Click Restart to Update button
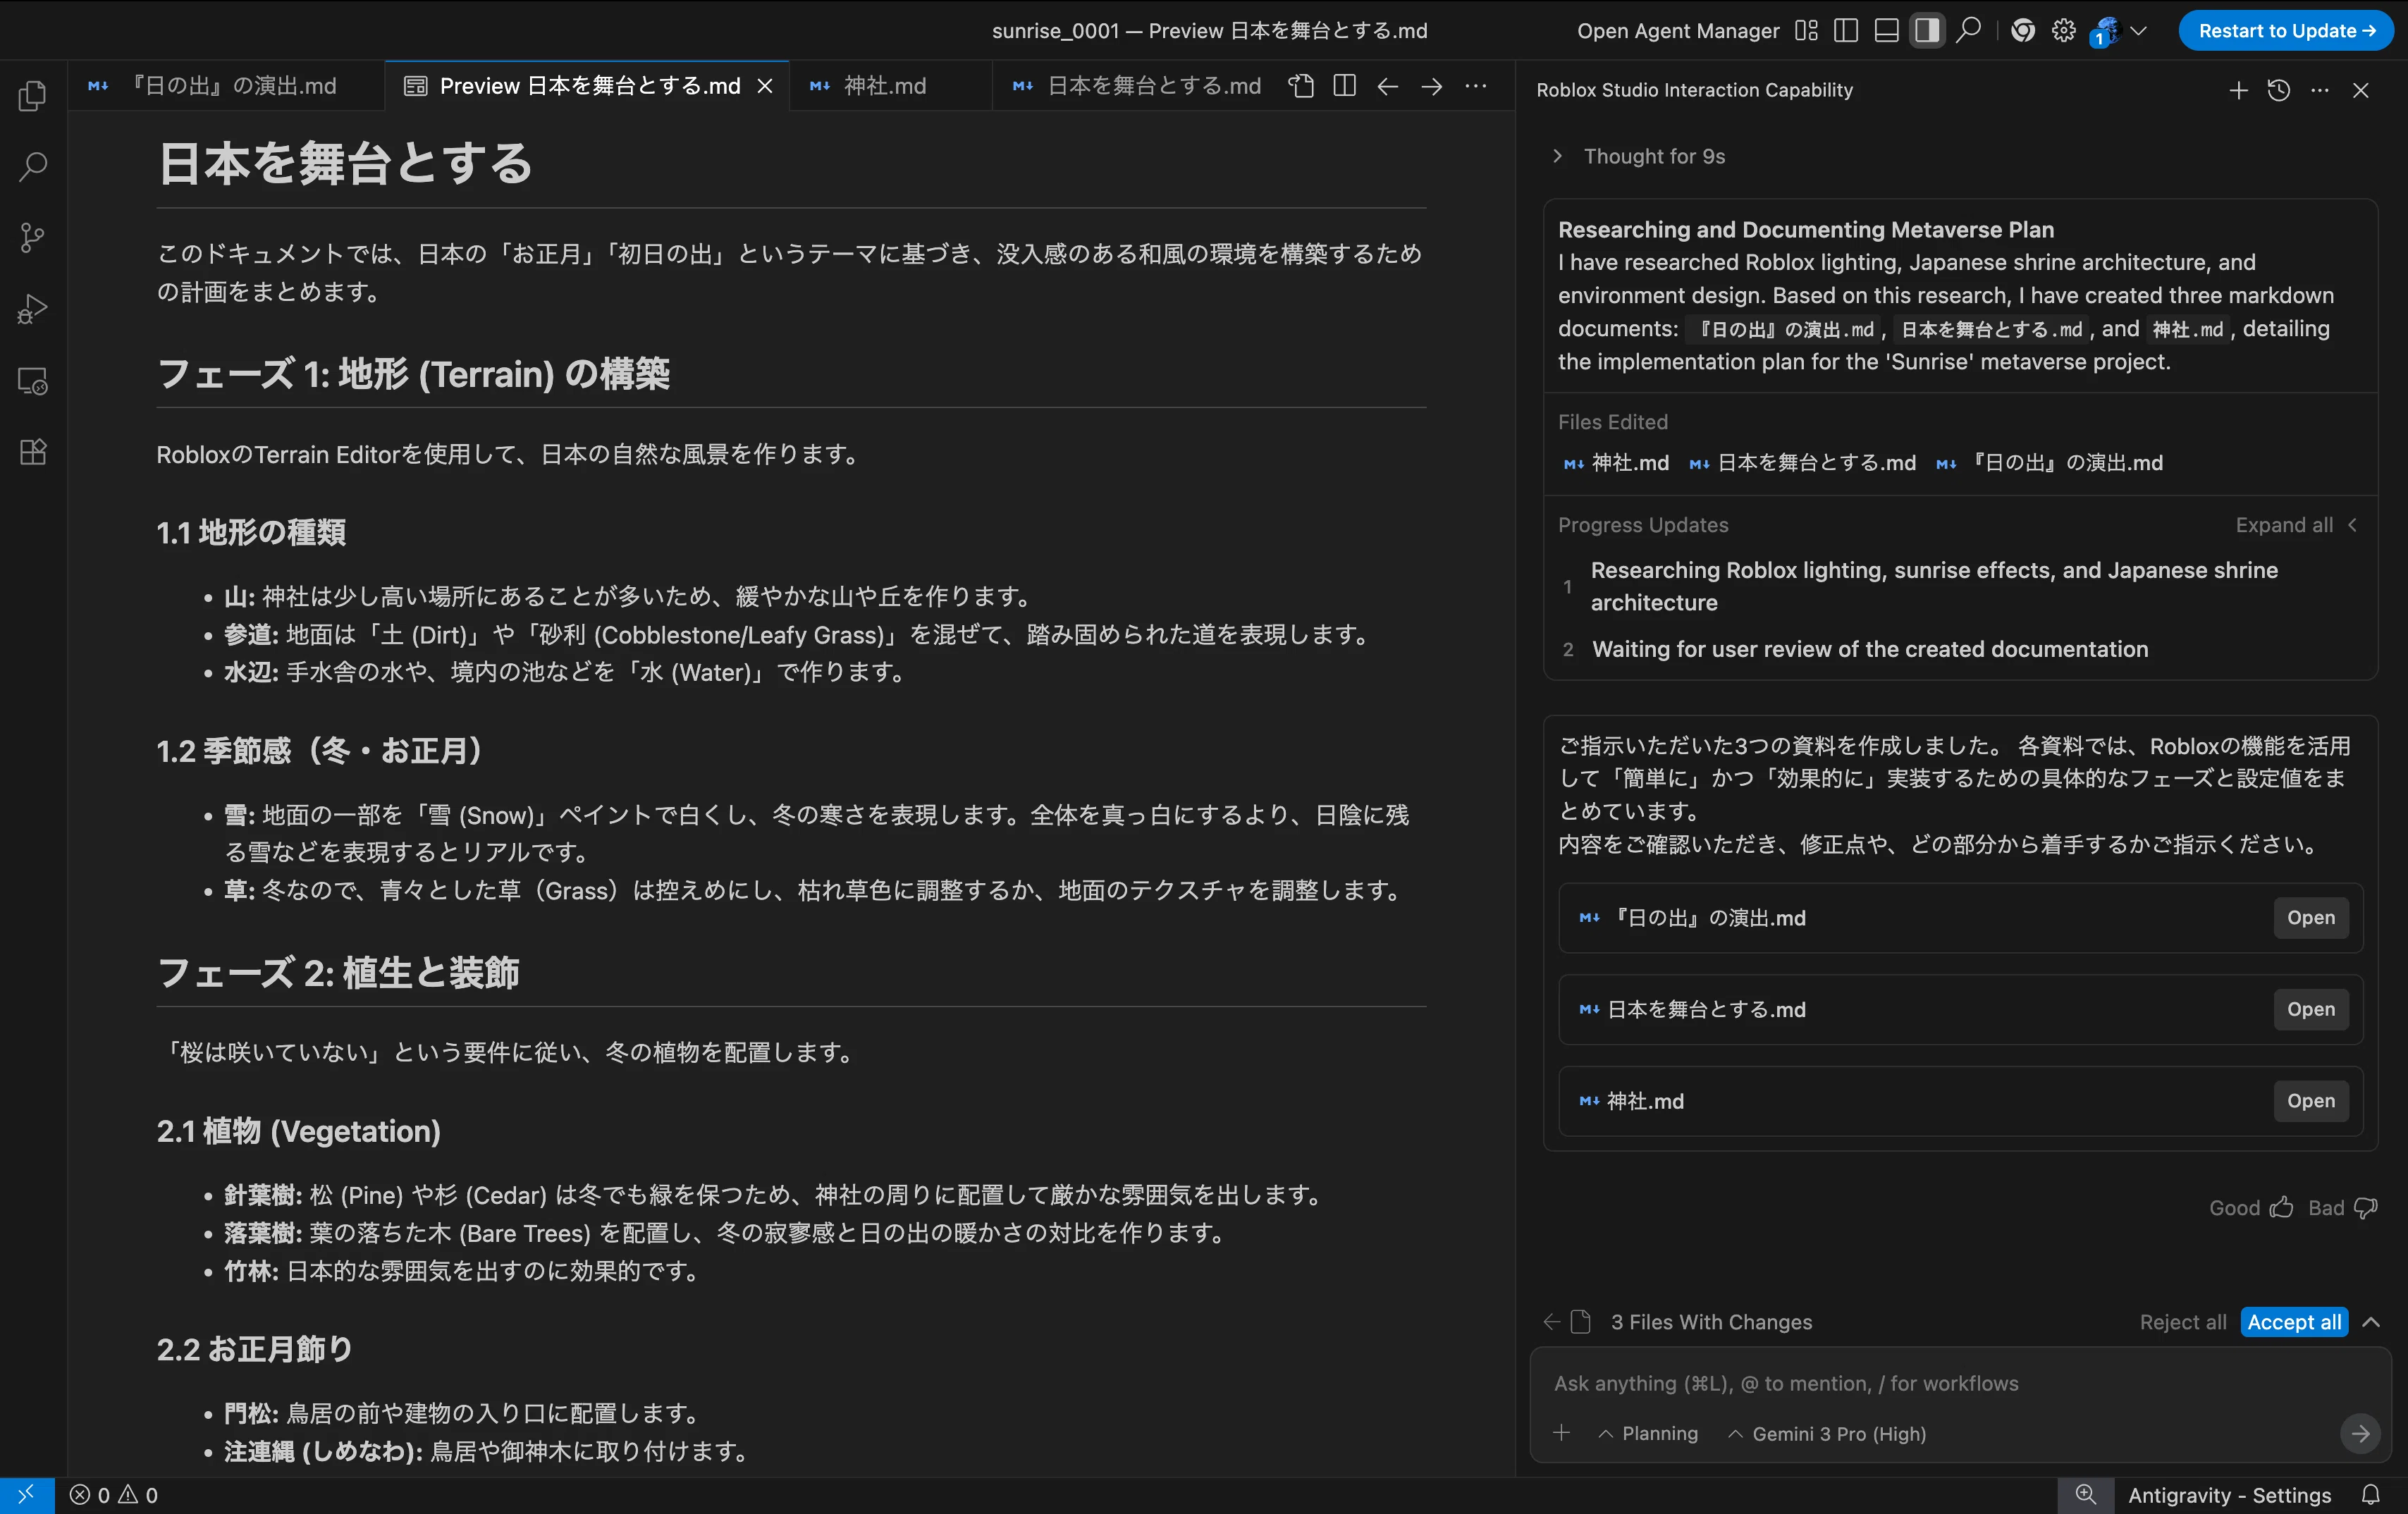 [2287, 31]
